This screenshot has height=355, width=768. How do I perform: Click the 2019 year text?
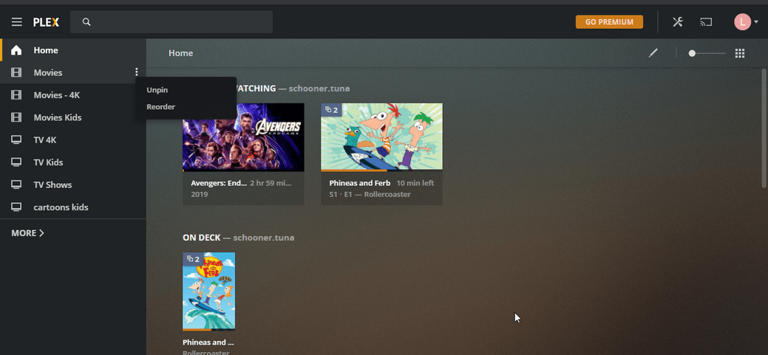click(200, 194)
